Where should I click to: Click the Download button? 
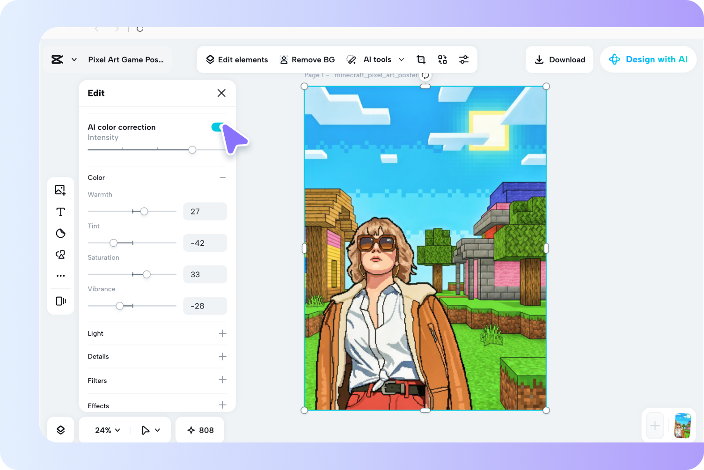pyautogui.click(x=559, y=59)
